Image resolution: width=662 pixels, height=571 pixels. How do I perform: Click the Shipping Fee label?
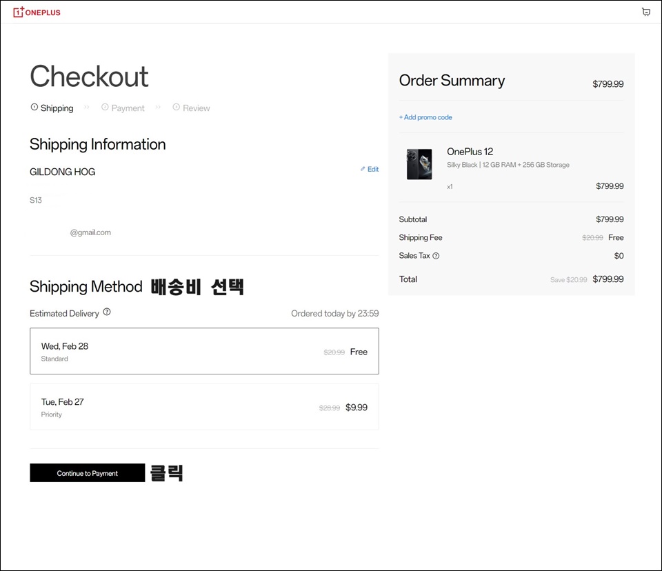(x=421, y=237)
